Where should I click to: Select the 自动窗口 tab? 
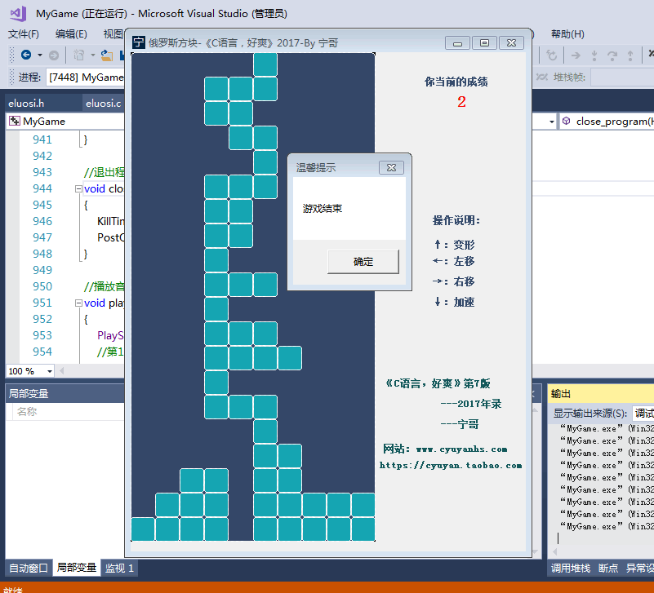(x=29, y=568)
